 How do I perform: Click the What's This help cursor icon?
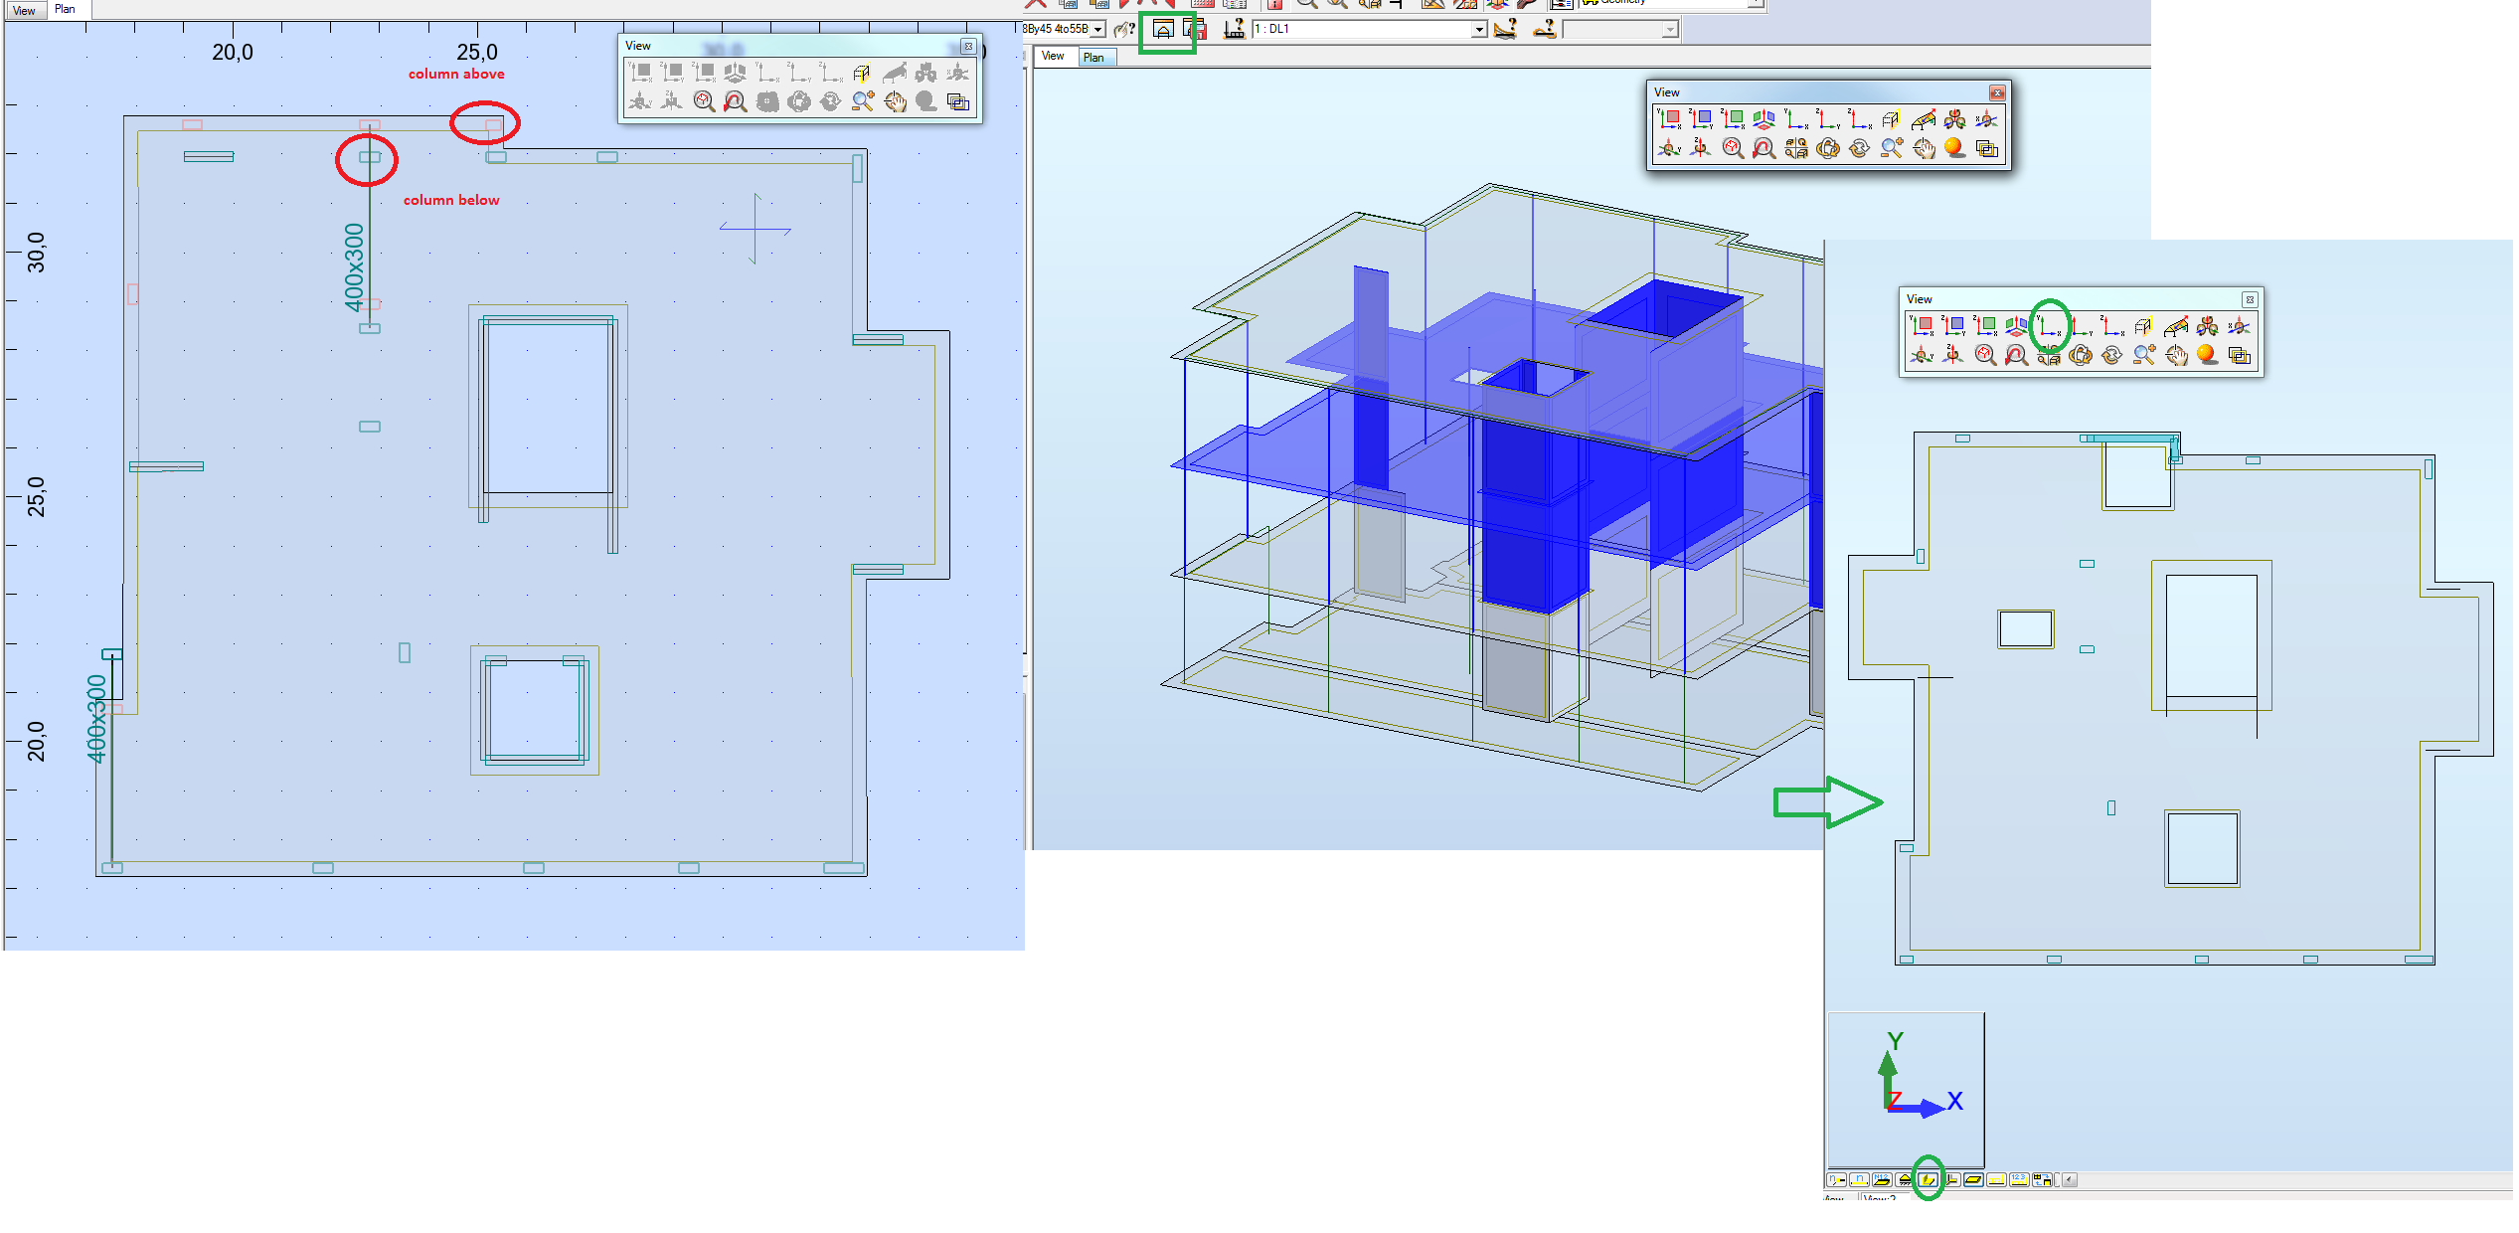click(1124, 30)
